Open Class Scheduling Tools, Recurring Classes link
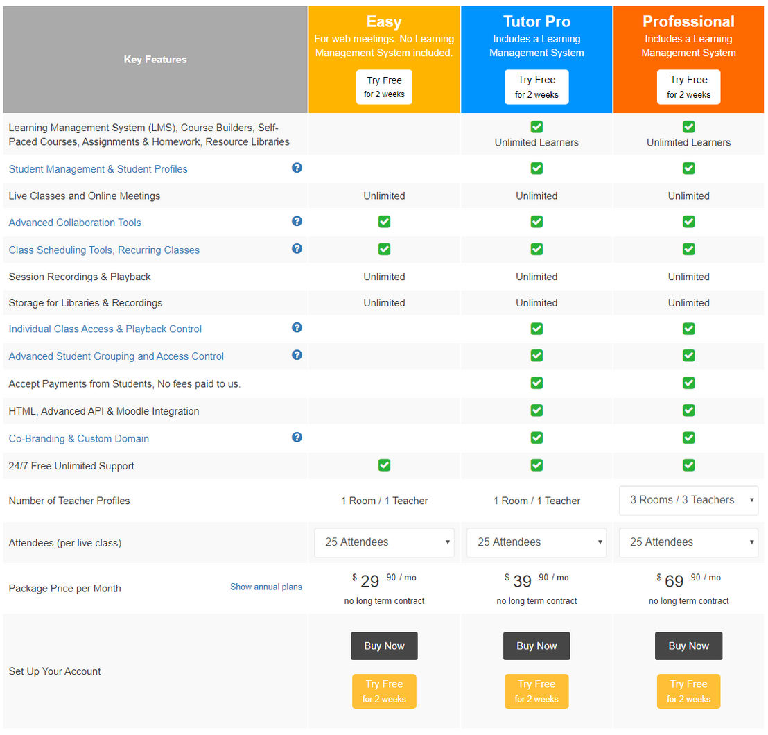 (105, 250)
